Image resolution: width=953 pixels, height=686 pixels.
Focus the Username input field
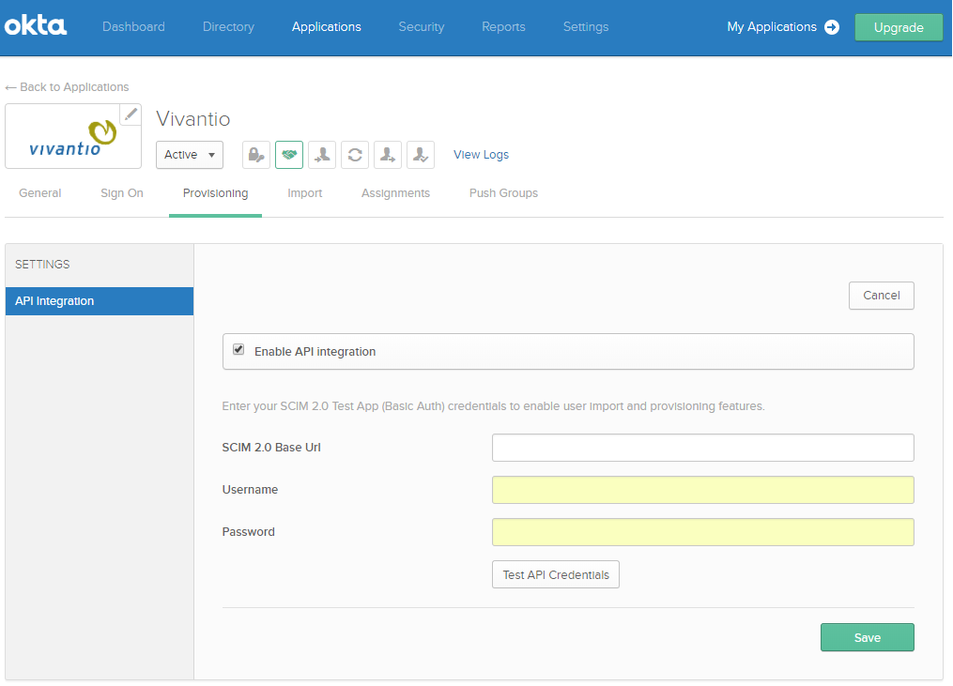point(703,490)
